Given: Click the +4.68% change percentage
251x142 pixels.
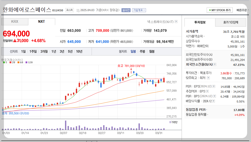Looking at the screenshot, I should click(38, 41).
